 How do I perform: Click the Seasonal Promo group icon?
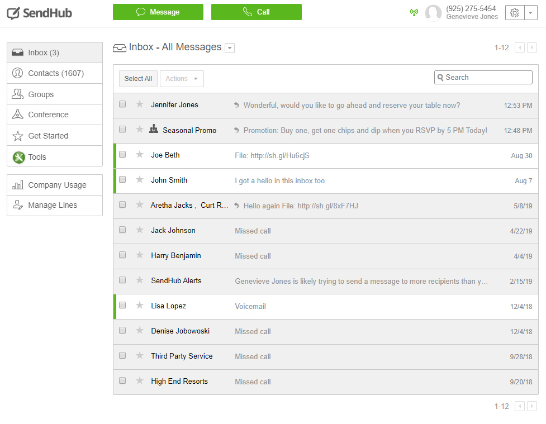click(x=154, y=130)
